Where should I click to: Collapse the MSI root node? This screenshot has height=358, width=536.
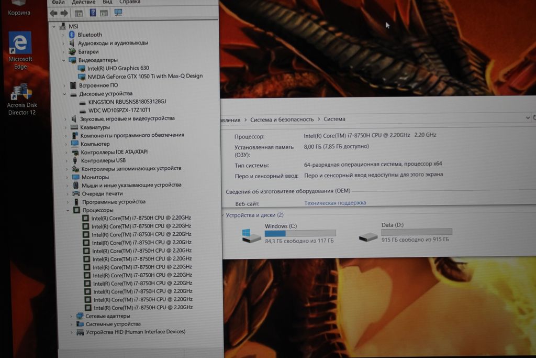tap(54, 26)
